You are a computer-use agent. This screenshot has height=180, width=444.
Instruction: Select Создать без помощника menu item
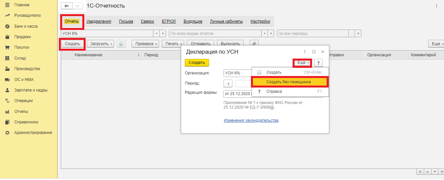point(289,82)
